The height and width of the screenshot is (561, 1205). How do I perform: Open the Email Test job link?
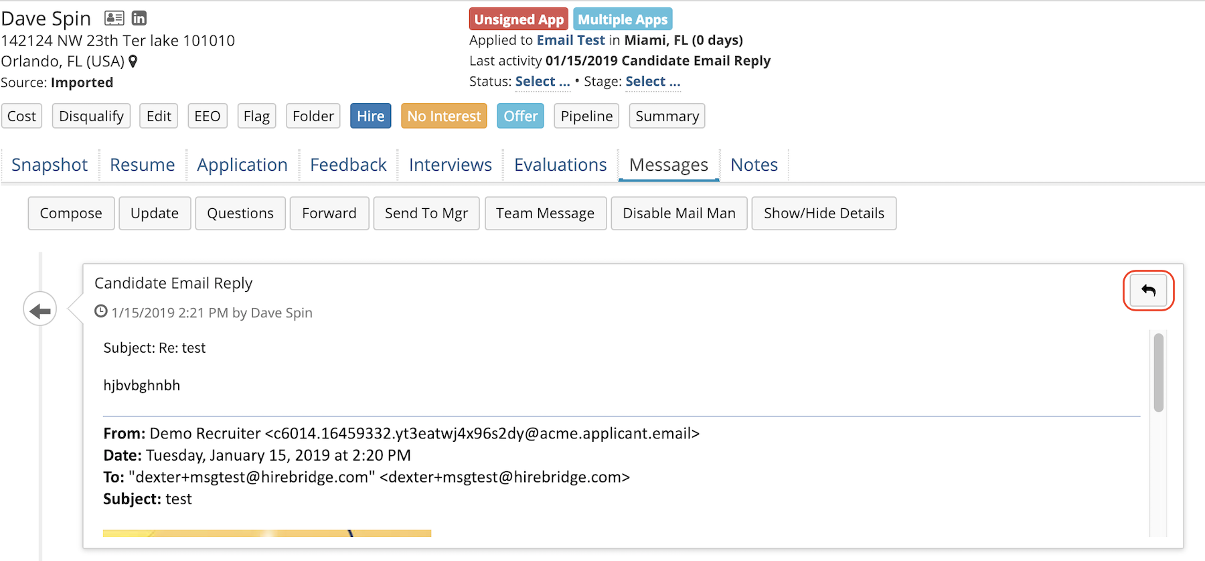pos(570,40)
